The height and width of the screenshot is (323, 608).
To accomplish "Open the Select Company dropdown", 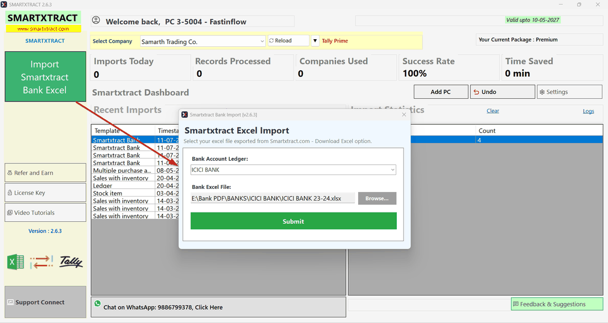I will pyautogui.click(x=203, y=41).
